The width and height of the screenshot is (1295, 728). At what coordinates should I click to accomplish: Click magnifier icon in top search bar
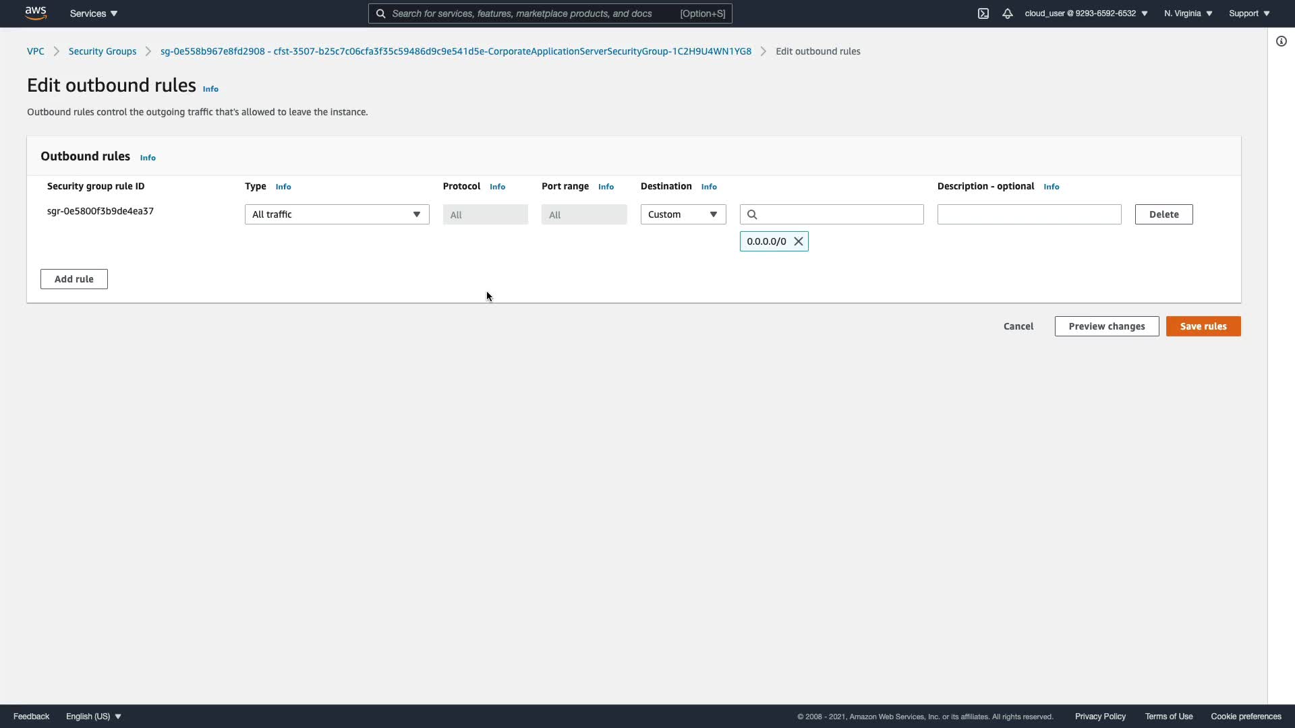click(381, 13)
